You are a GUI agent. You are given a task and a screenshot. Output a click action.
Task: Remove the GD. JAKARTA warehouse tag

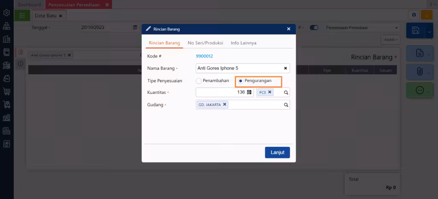[x=224, y=105]
